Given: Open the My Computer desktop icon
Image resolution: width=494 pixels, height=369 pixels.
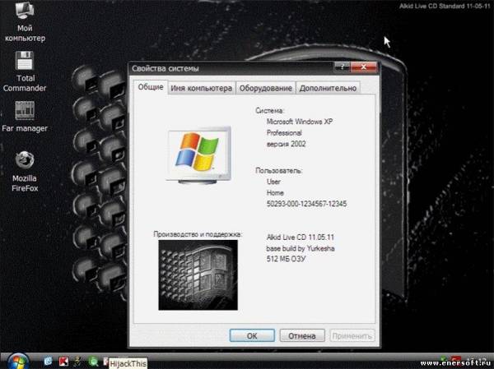Looking at the screenshot, I should 25,21.
